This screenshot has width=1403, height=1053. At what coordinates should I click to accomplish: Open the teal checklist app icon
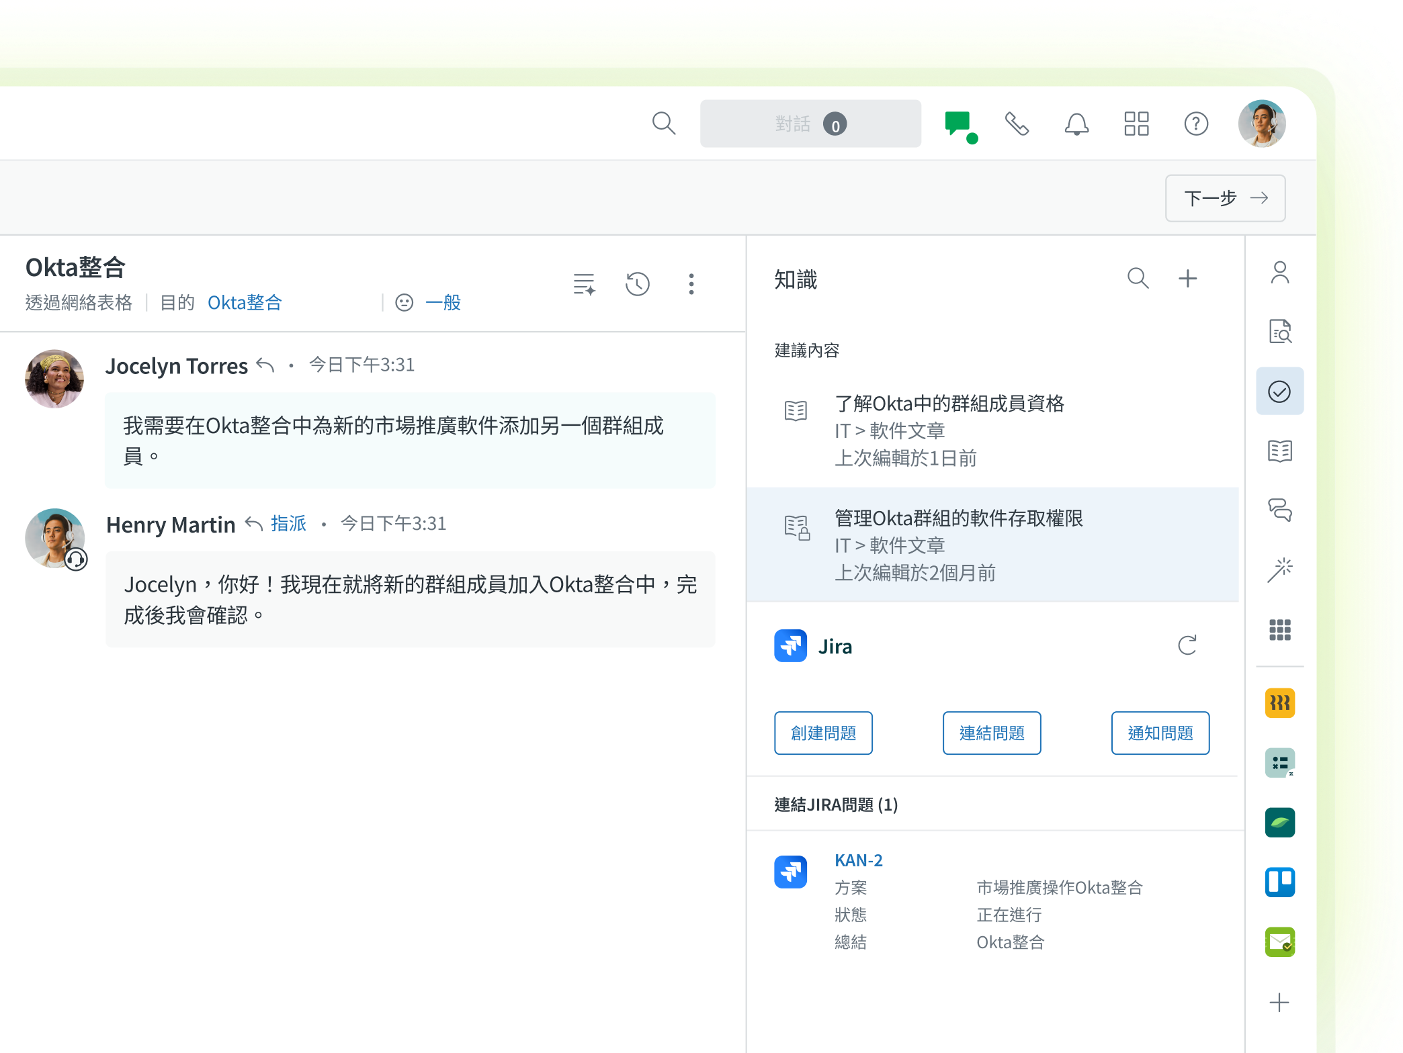(1280, 763)
